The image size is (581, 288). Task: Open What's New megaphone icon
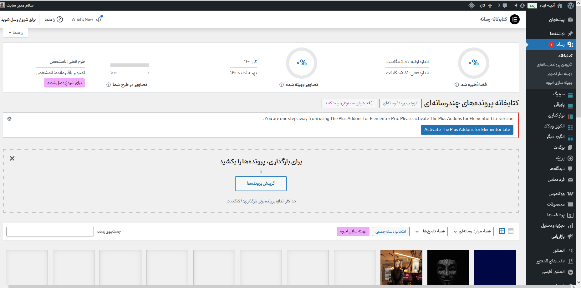click(x=99, y=19)
